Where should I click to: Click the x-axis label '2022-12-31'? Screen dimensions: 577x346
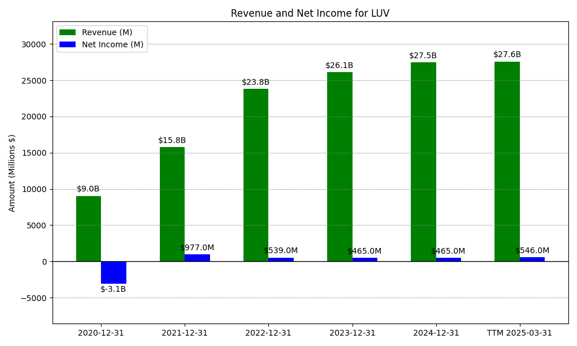268,333
